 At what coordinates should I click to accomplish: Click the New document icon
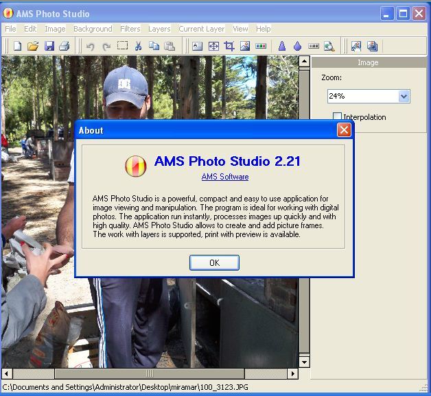(x=18, y=46)
